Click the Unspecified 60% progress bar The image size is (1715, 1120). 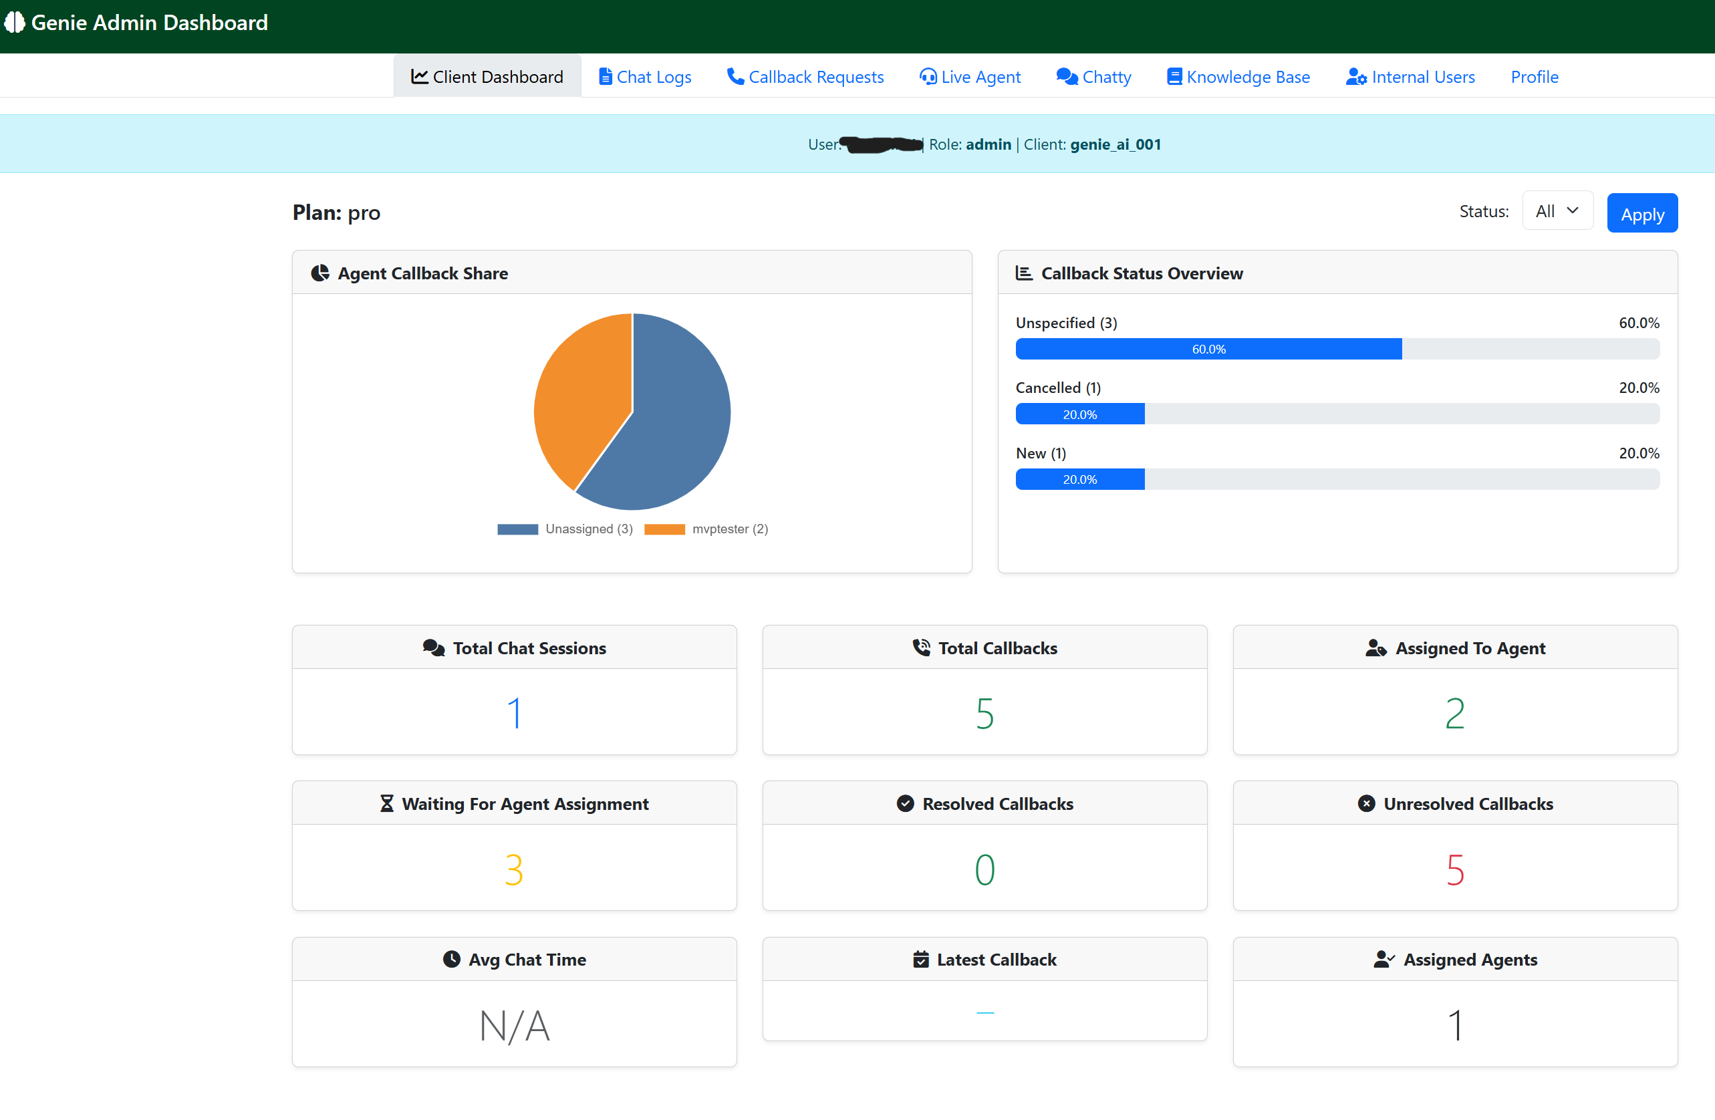pyautogui.click(x=1208, y=349)
